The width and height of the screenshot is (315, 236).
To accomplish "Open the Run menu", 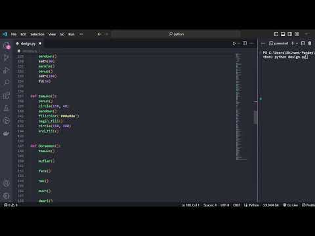I will 72,34.
